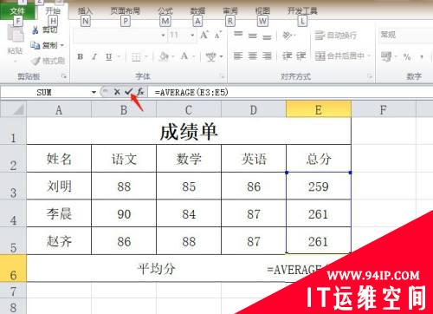Open the font color A picker

click(x=184, y=56)
